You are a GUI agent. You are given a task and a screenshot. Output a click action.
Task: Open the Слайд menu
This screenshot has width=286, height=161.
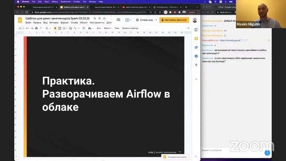(74, 23)
